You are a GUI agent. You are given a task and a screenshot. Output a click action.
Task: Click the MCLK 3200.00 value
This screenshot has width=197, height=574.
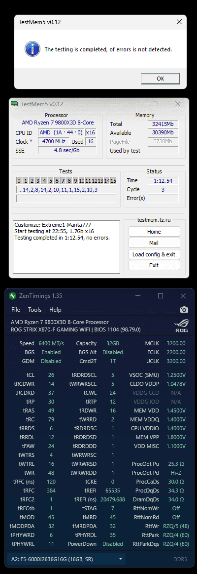click(176, 343)
